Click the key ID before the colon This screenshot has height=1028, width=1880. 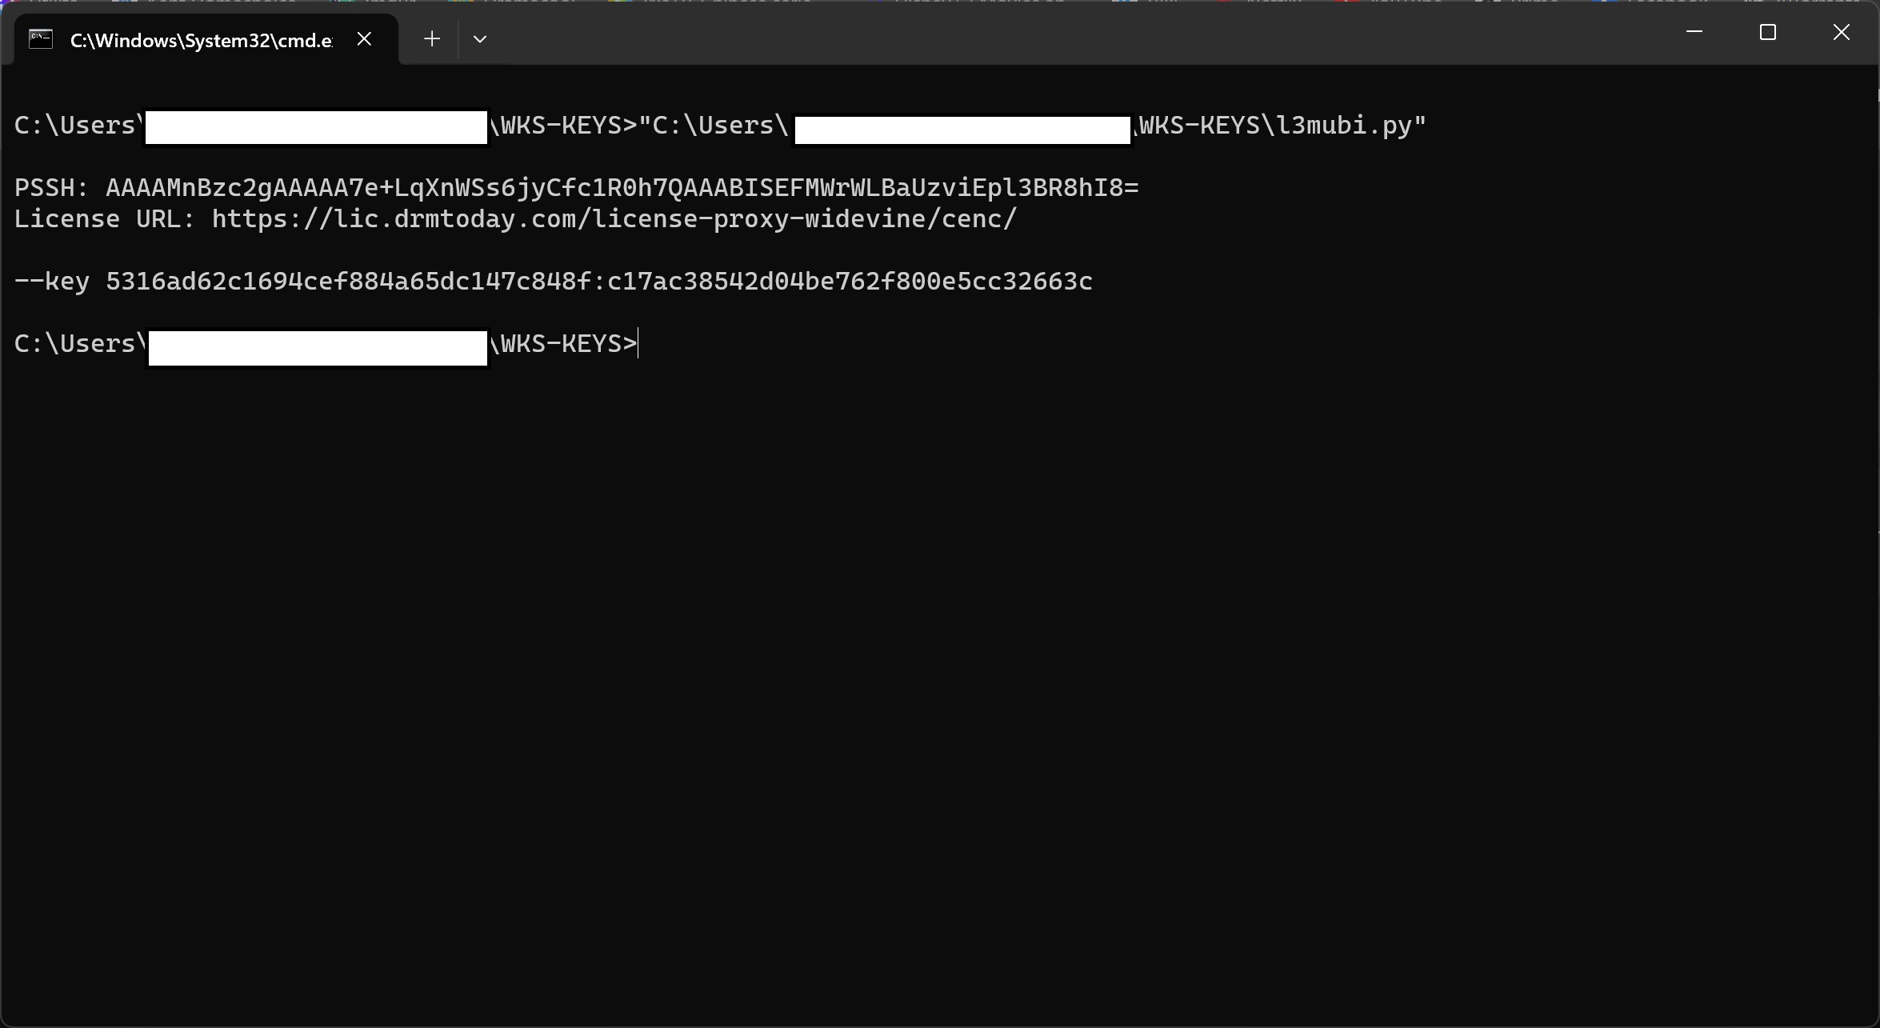(348, 282)
